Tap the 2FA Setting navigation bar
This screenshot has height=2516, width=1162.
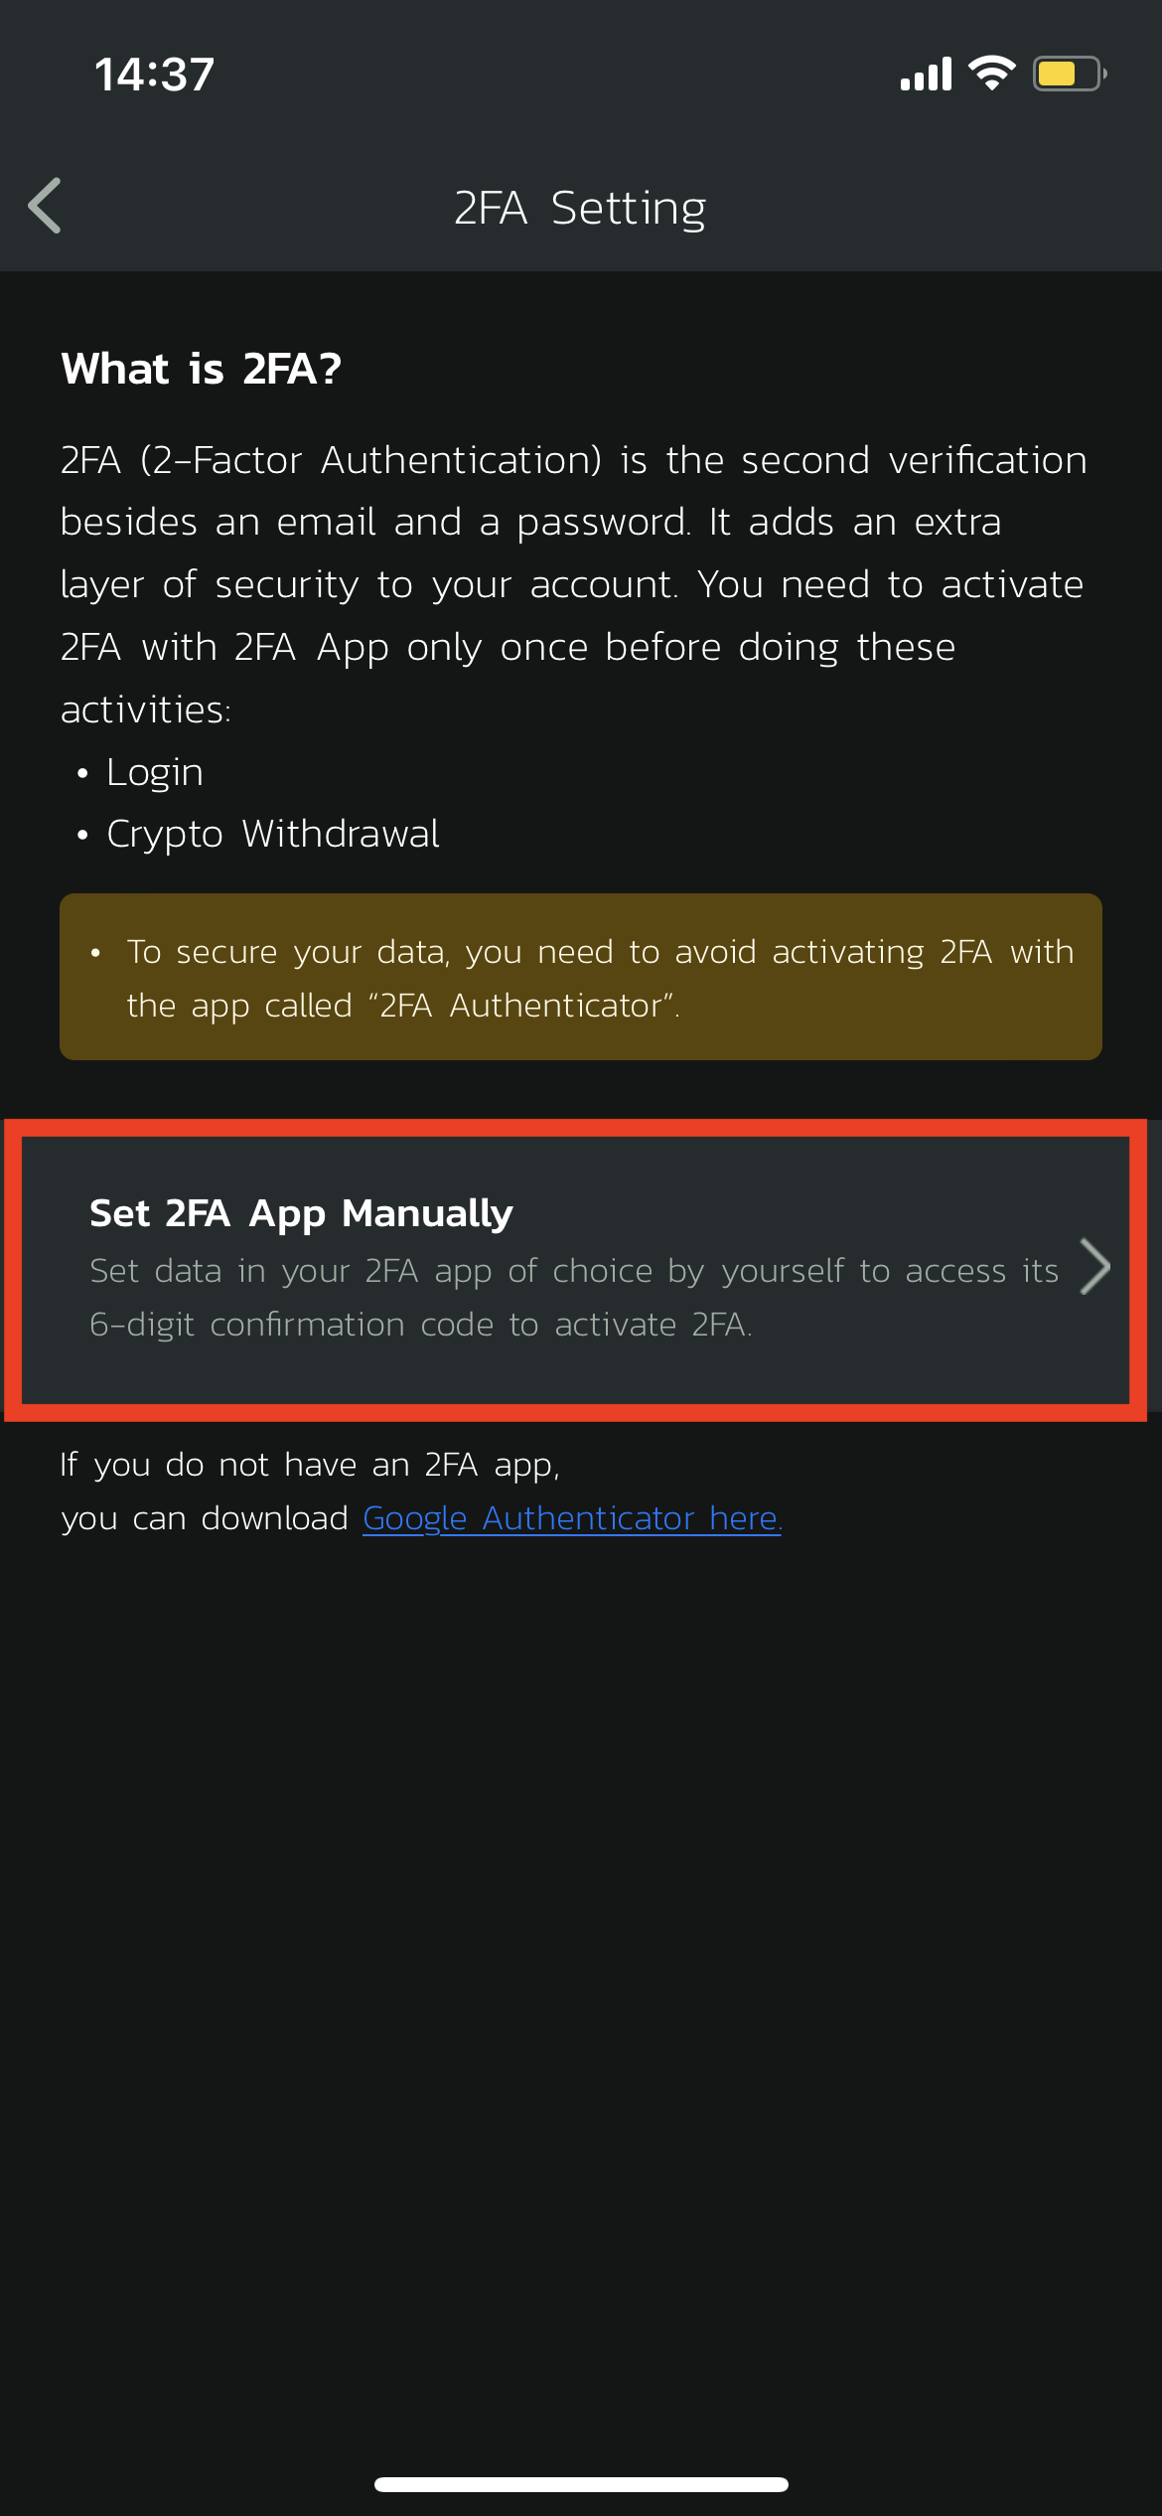coord(581,207)
